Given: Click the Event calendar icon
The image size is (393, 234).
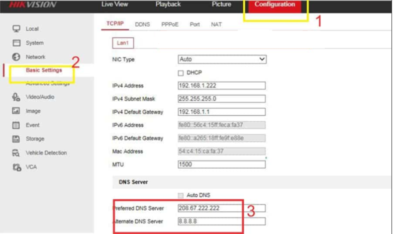Looking at the screenshot, I should click(16, 125).
